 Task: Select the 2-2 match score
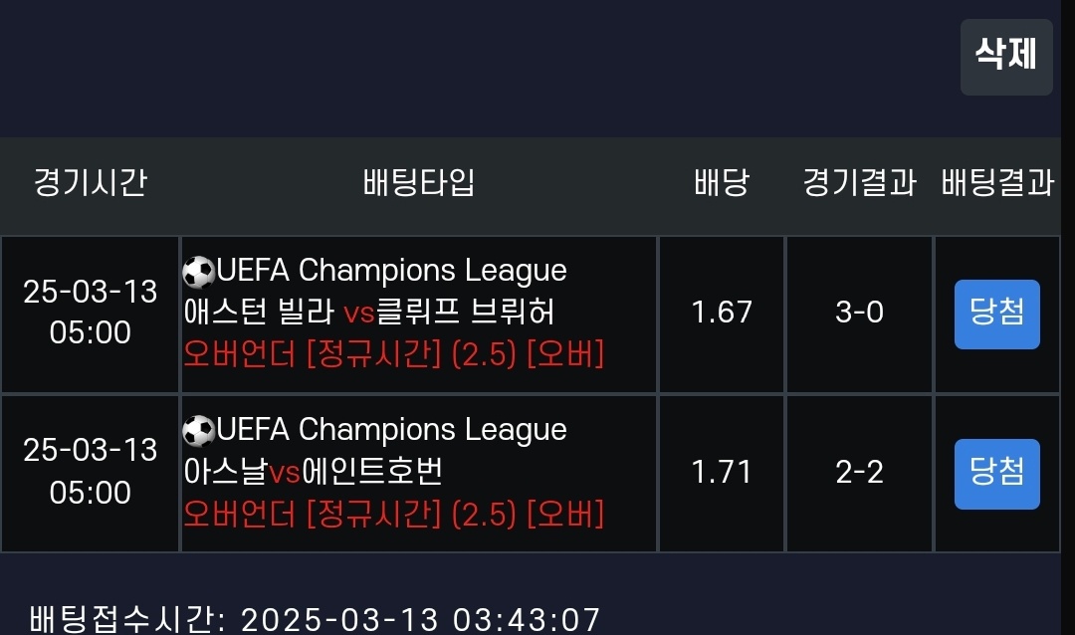coord(859,472)
